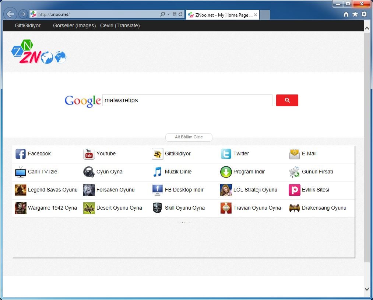This screenshot has width=373, height=300.
Task: Open the Wargame 1942 Oyna icon
Action: tap(21, 208)
